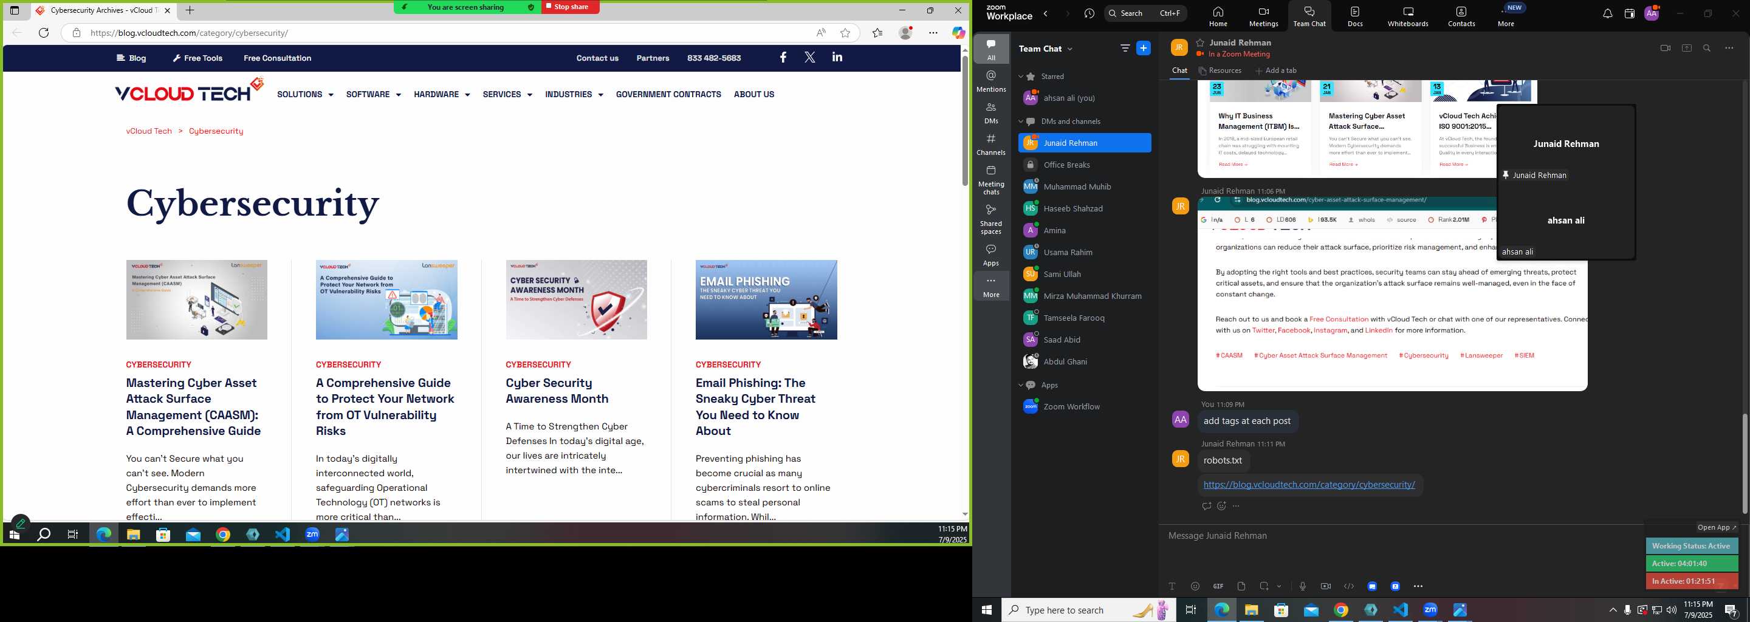Image resolution: width=1750 pixels, height=622 pixels.
Task: Switch to the Zoom Docs tab
Action: tap(1355, 16)
